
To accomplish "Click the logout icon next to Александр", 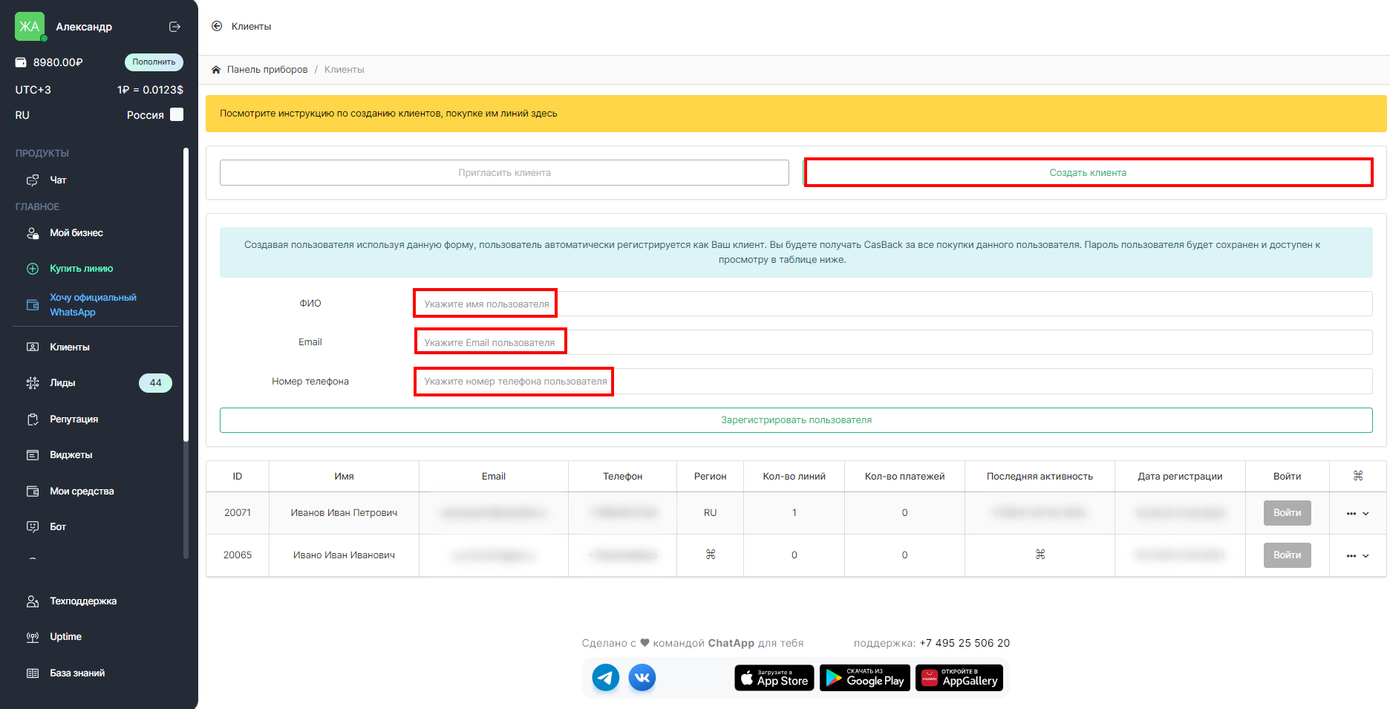I will (x=174, y=27).
